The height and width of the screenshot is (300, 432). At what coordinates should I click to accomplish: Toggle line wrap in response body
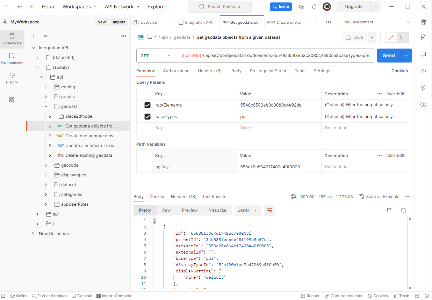pyautogui.click(x=269, y=211)
